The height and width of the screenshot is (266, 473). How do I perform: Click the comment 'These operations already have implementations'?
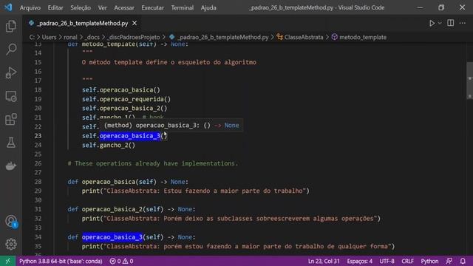[153, 163]
